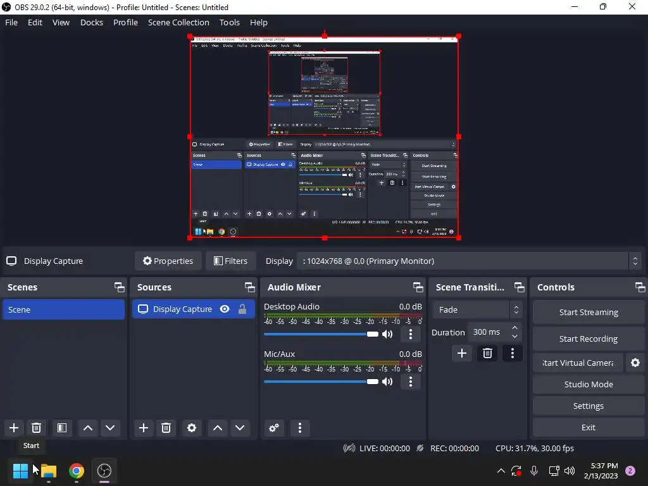Viewport: 648px width, 486px height.
Task: Open File Explorer from taskbar
Action: coord(48,471)
